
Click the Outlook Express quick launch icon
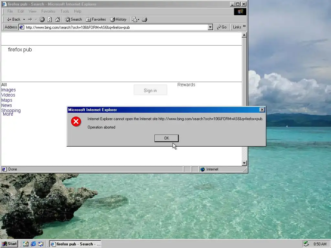(41, 244)
